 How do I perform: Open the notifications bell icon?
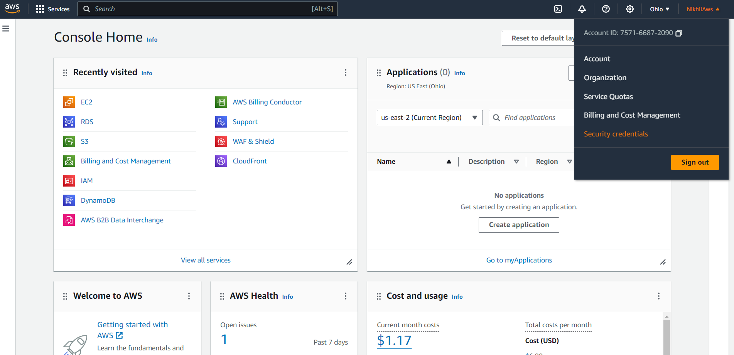582,9
